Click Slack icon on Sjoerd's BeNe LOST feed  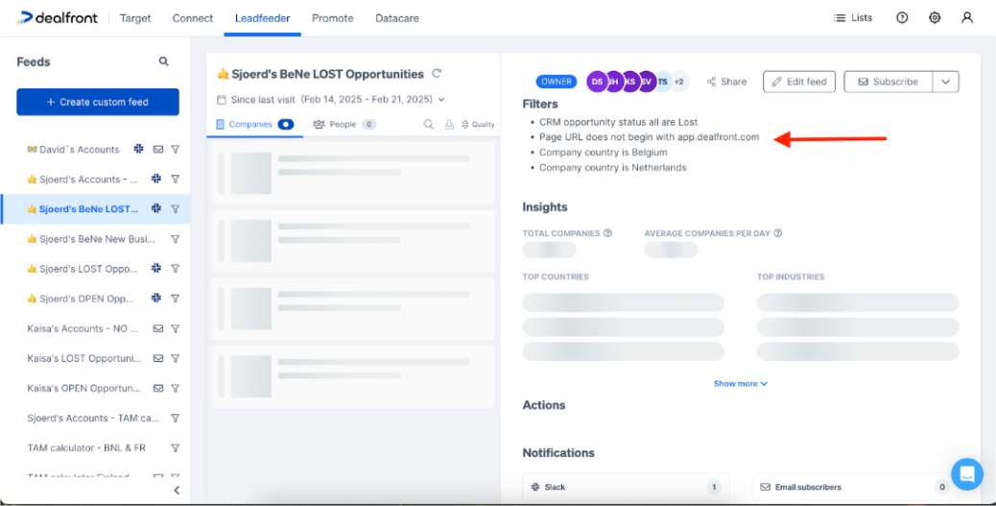[x=156, y=208]
